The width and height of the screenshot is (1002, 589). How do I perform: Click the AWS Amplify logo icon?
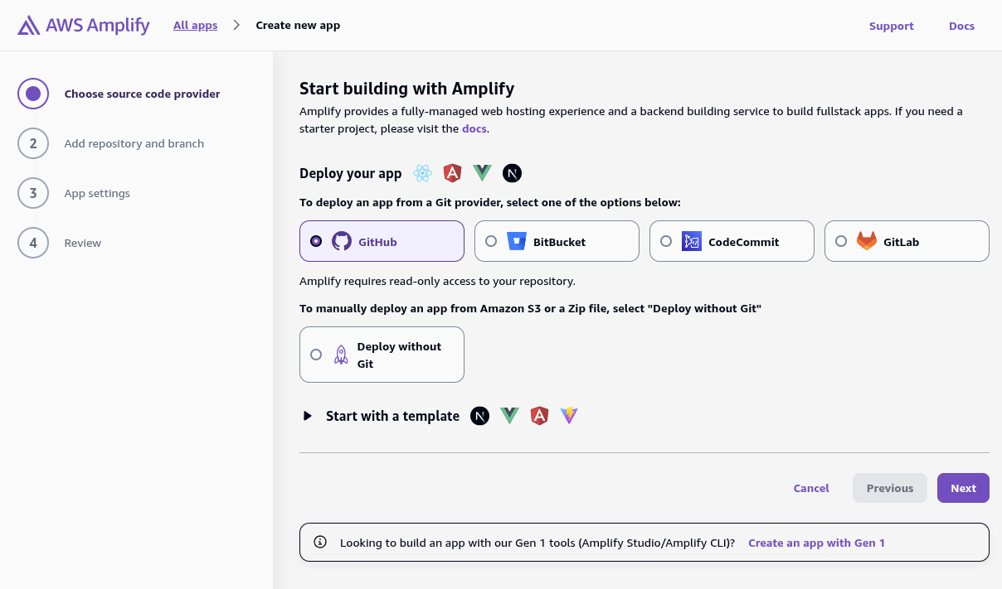29,26
